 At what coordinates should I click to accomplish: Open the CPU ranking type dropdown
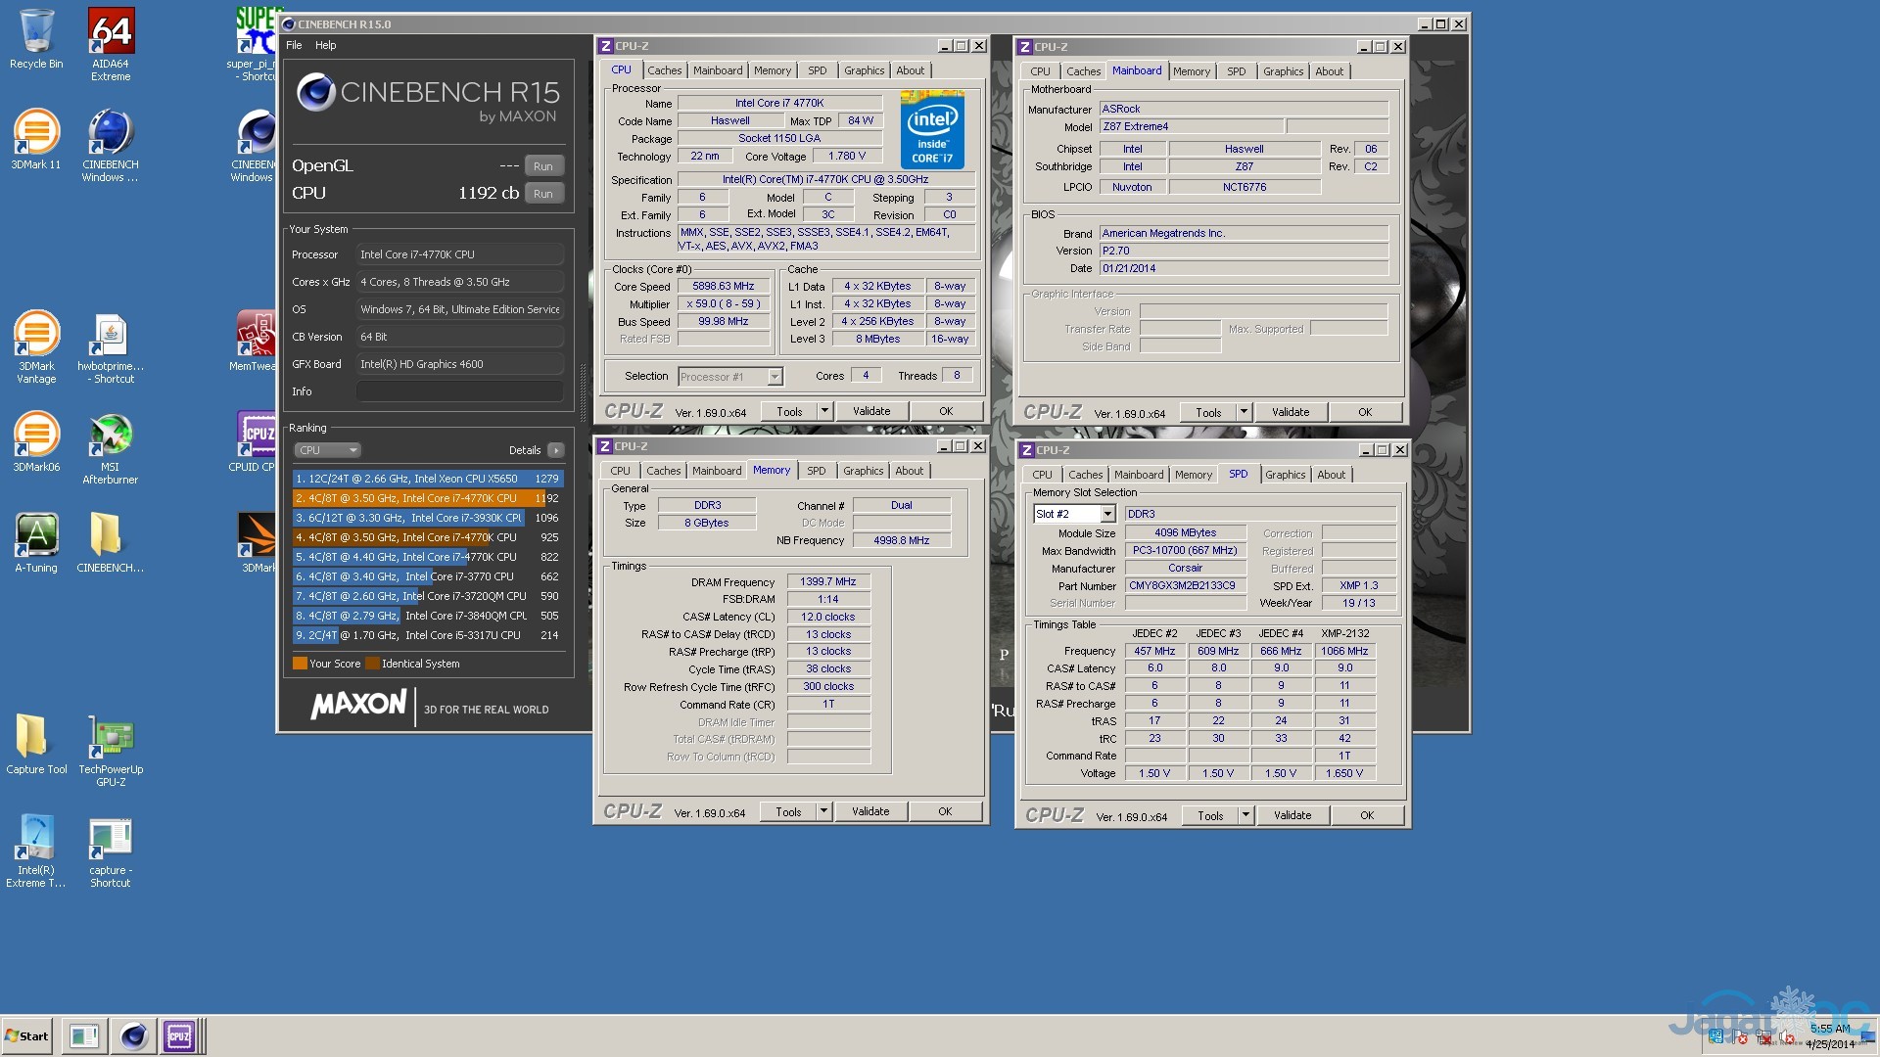[x=328, y=450]
